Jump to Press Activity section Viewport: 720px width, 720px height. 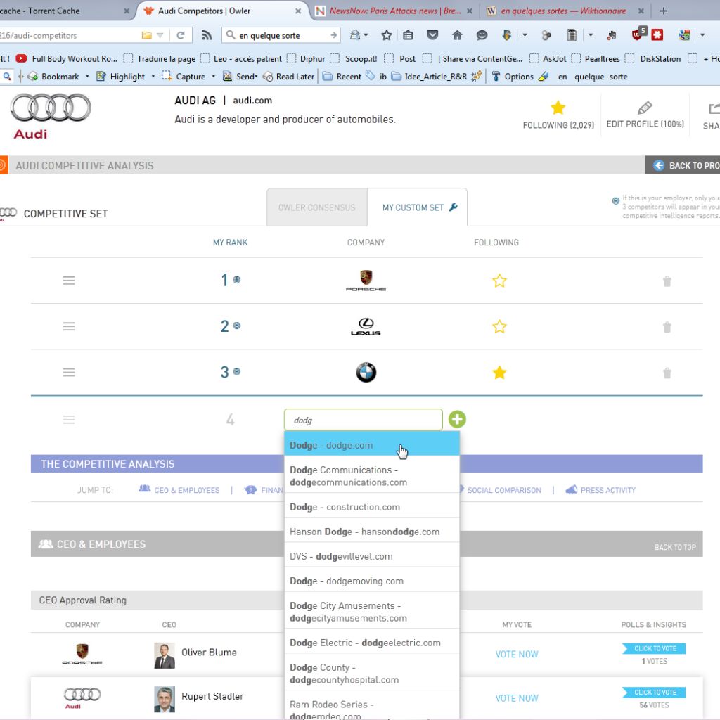point(600,490)
